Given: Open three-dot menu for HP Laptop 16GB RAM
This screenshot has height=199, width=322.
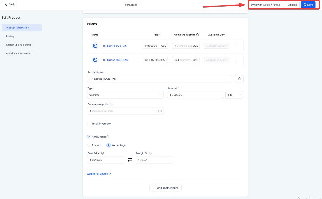Looking at the screenshot, I should point(236,60).
